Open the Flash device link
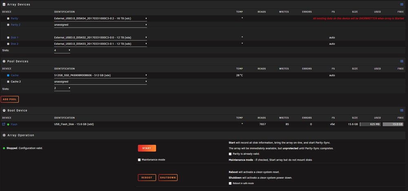408x191 pixels. coord(14,124)
